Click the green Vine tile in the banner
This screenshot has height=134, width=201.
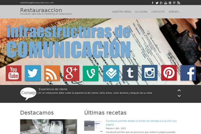91,73
